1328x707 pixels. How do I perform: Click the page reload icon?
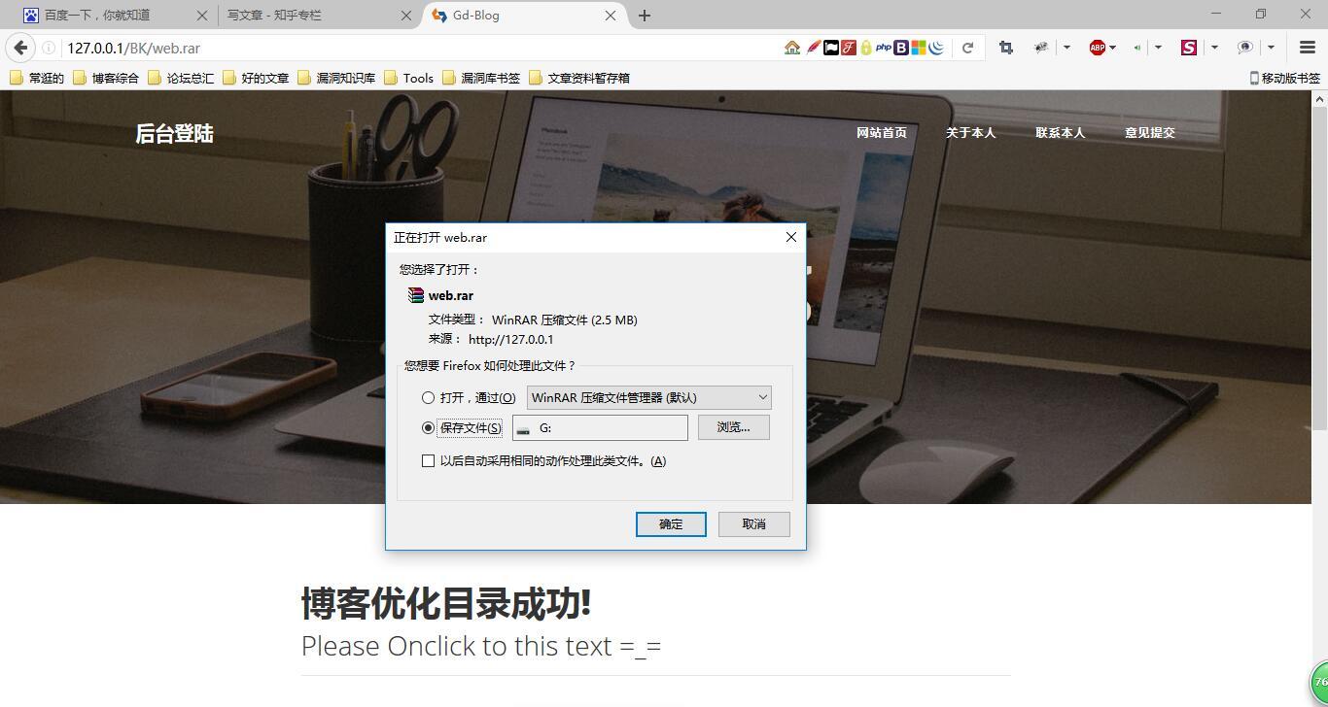(966, 48)
